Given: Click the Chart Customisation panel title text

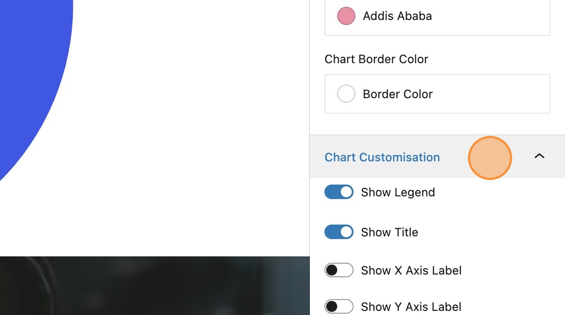Looking at the screenshot, I should (382, 157).
